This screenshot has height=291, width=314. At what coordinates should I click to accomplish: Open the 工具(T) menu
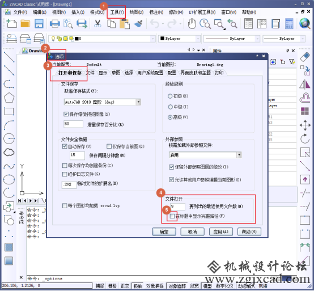pyautogui.click(x=117, y=12)
